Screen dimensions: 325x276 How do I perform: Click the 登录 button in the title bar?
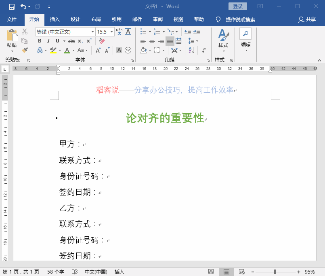click(x=238, y=6)
